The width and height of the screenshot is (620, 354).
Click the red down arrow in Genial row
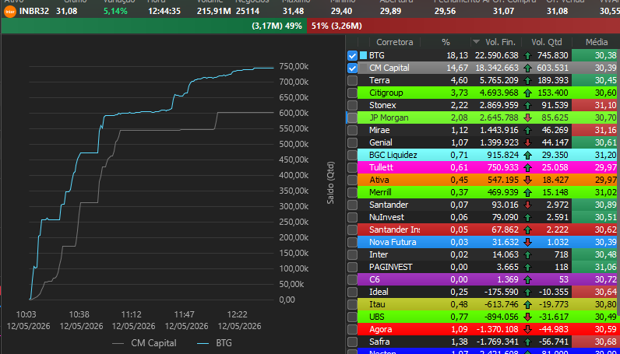pyautogui.click(x=527, y=142)
